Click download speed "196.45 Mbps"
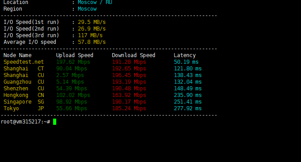The width and height of the screenshot is (301, 162). coord(129,75)
